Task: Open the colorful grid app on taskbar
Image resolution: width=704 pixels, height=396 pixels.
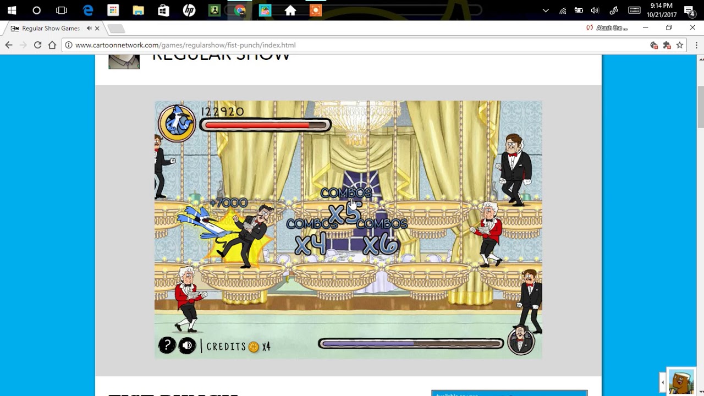Action: (x=113, y=10)
